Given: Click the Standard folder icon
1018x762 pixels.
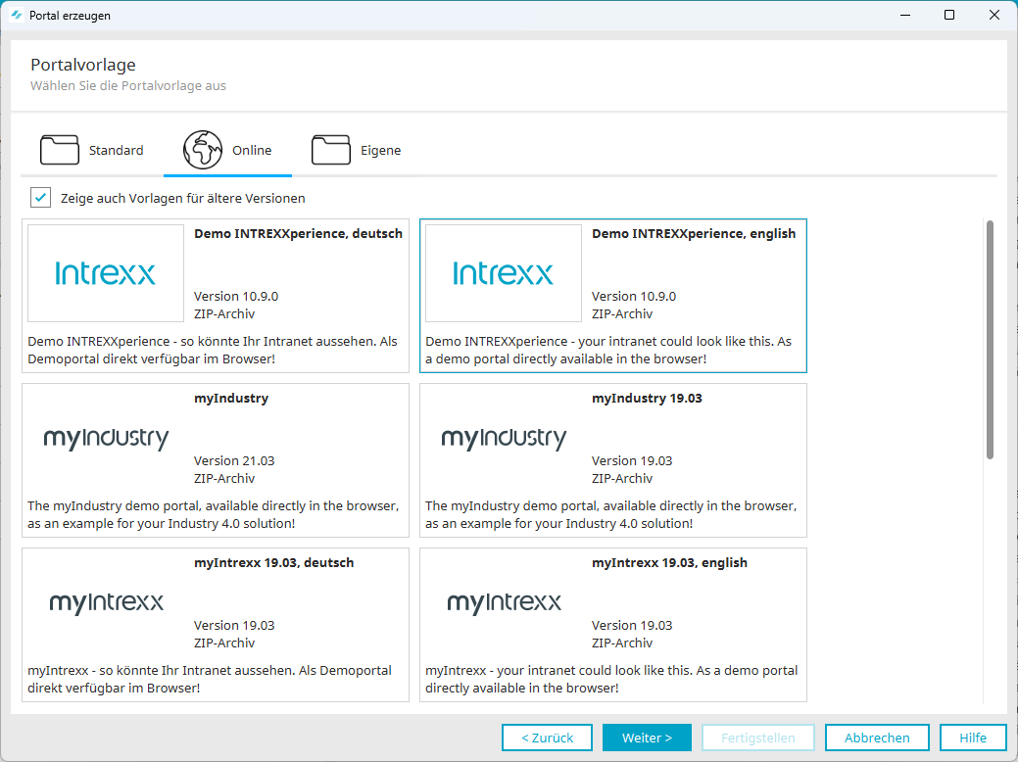Looking at the screenshot, I should [x=60, y=150].
